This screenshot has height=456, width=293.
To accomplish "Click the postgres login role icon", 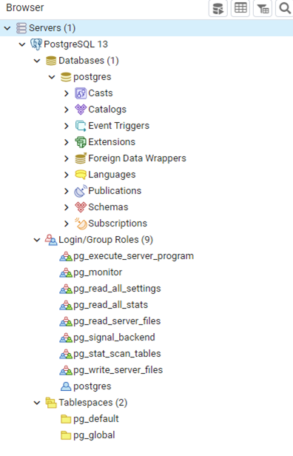I will click(66, 386).
